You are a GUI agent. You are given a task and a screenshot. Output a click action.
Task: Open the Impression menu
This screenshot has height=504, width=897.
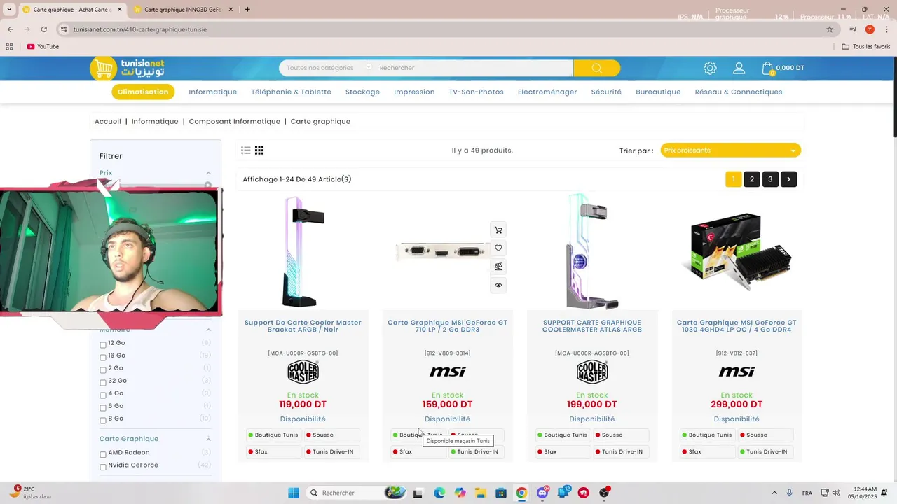click(x=414, y=92)
